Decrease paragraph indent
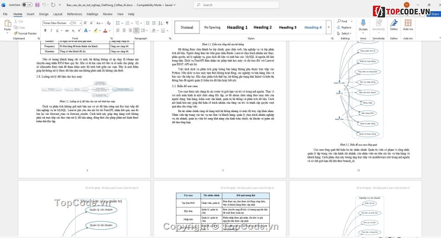This screenshot has height=238, width=441. [x=147, y=23]
